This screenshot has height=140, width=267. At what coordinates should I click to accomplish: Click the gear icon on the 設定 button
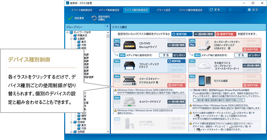coord(249,10)
